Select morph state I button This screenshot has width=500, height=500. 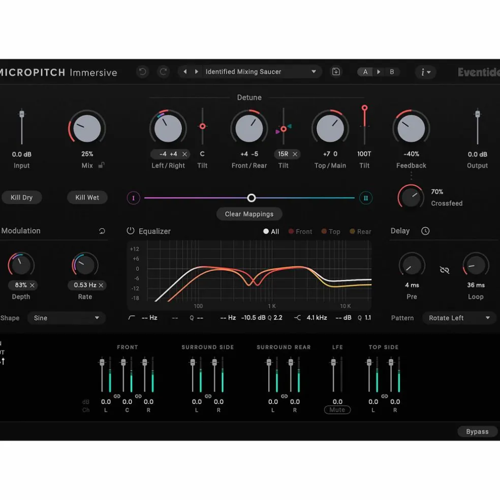[133, 198]
